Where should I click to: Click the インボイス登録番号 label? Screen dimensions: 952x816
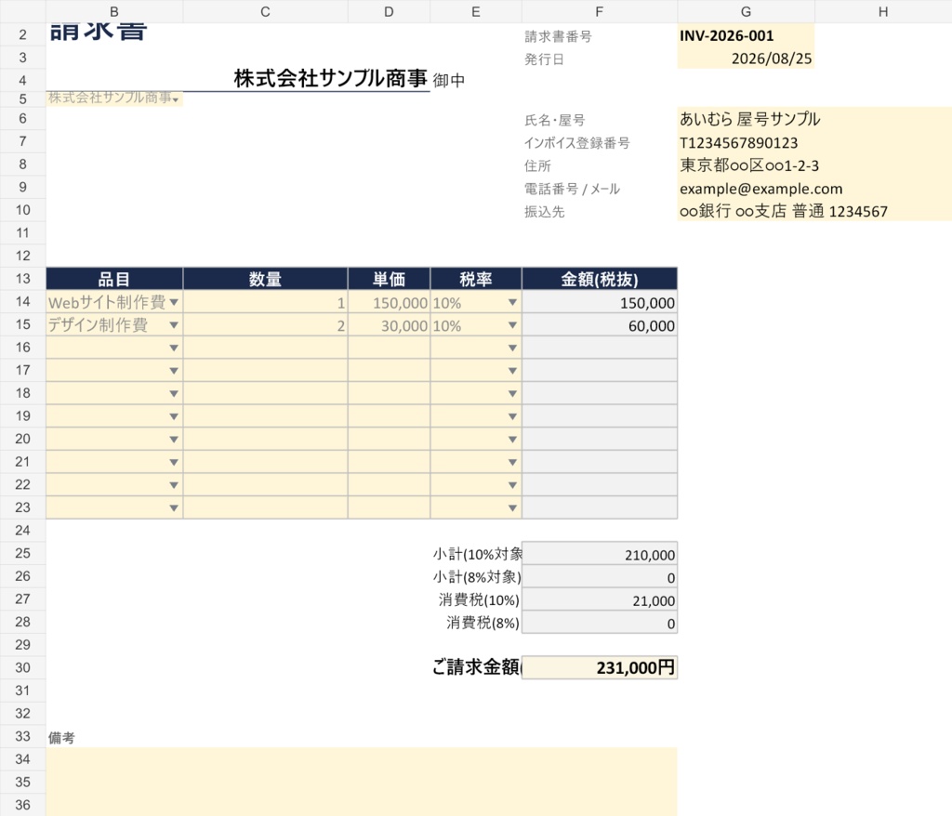(x=576, y=143)
